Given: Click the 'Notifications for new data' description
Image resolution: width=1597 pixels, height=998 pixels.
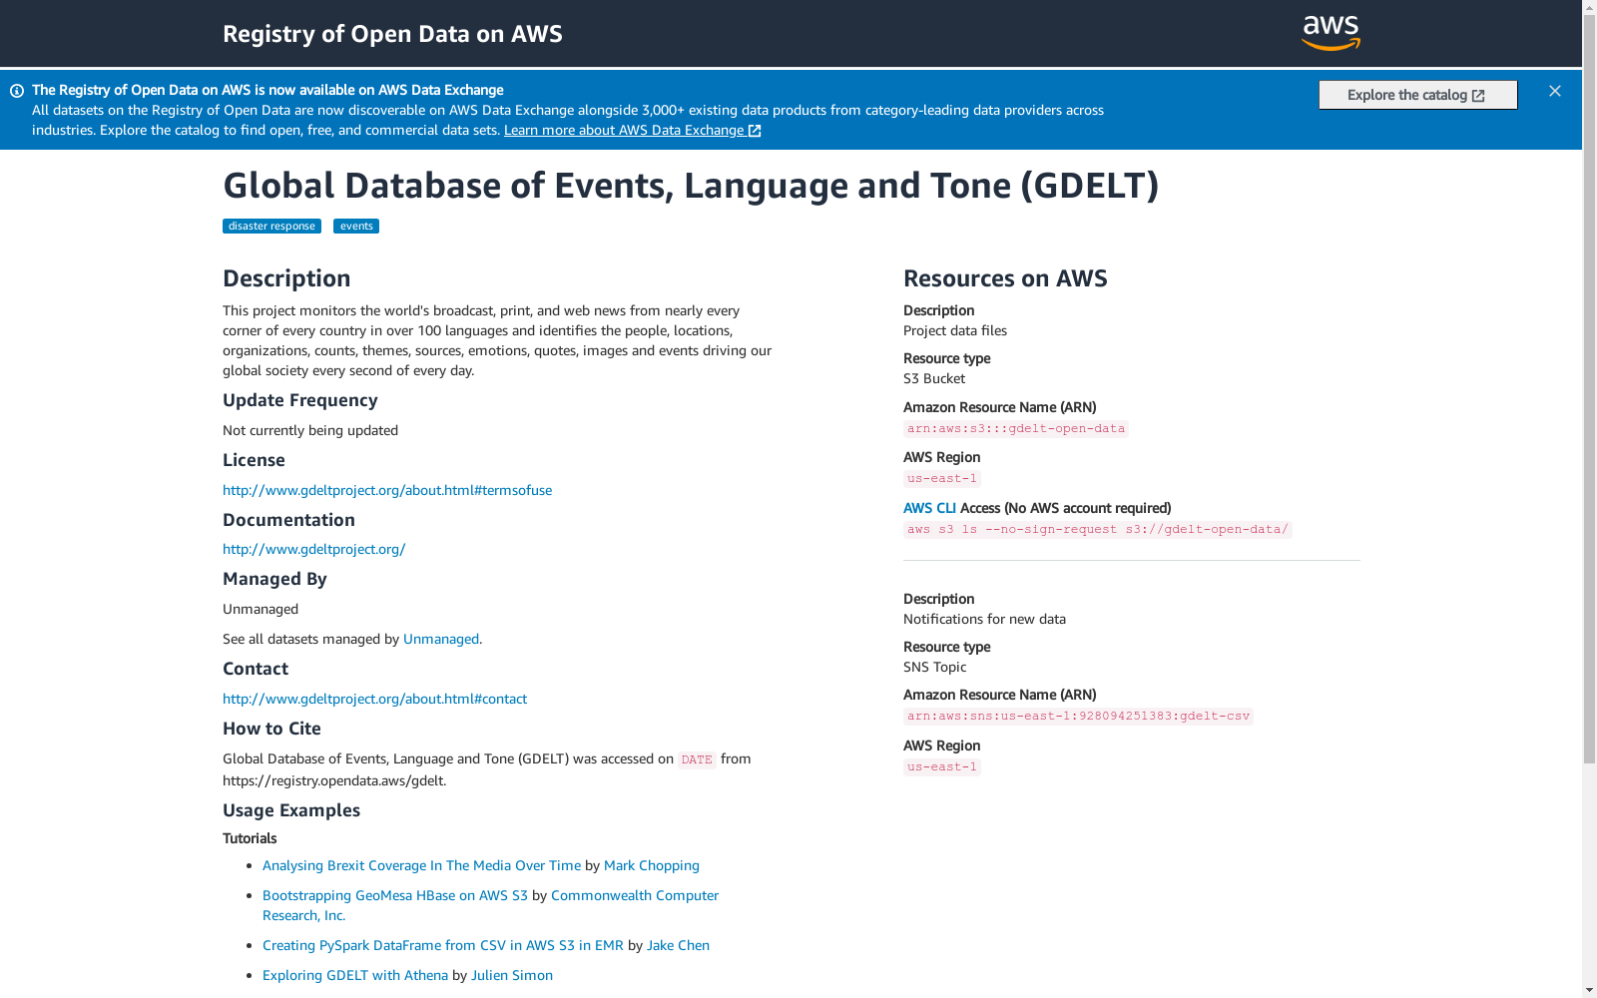Looking at the screenshot, I should (984, 619).
